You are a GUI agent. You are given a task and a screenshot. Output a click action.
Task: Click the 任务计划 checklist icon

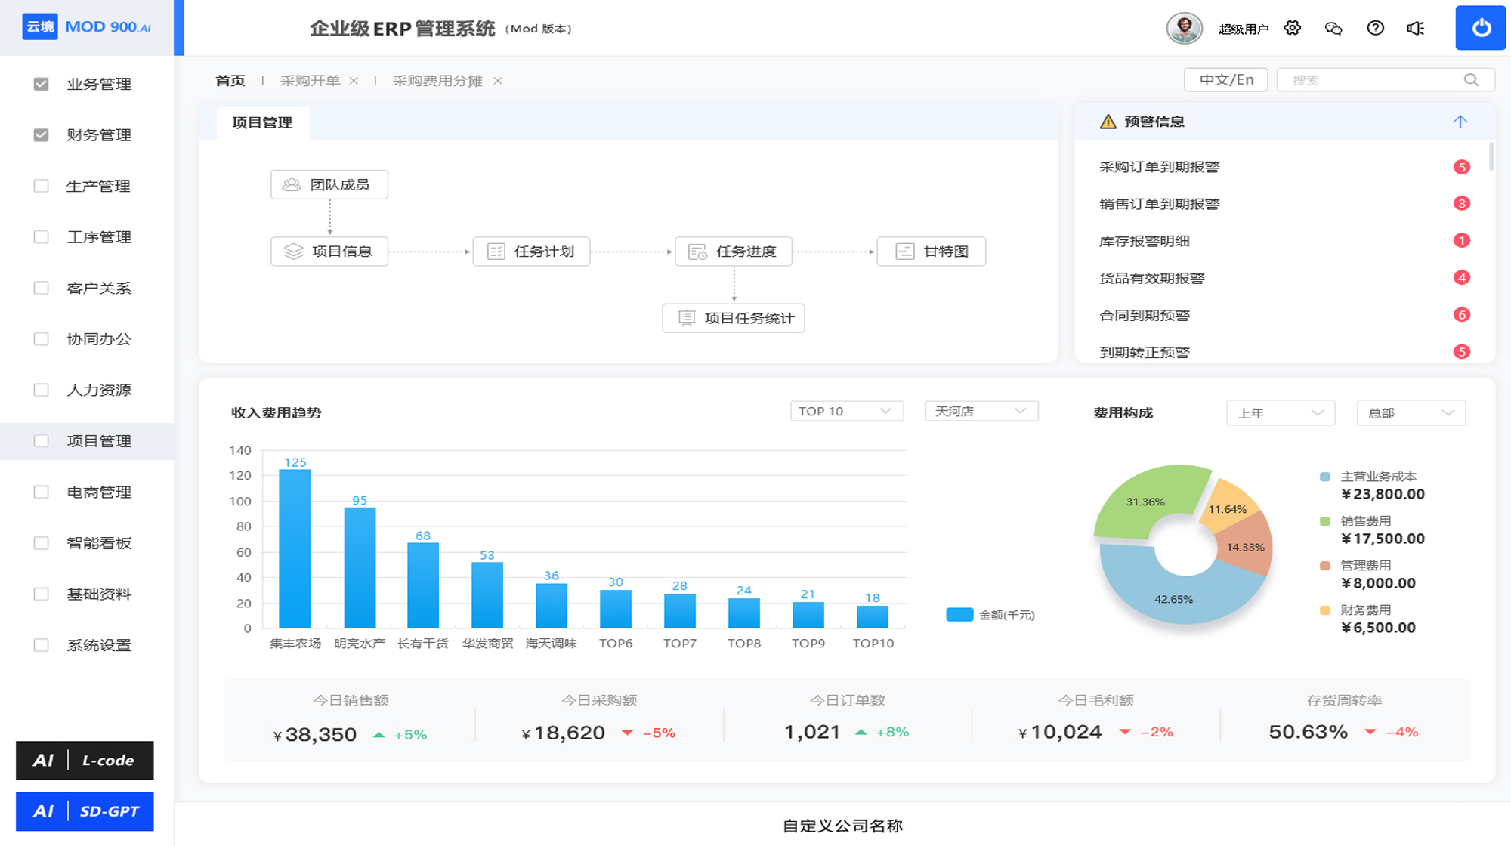click(496, 252)
